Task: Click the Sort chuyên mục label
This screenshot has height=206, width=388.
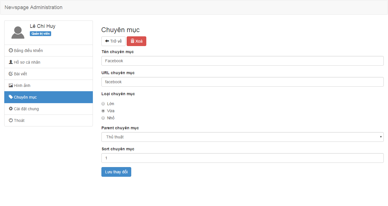Action: [x=118, y=149]
